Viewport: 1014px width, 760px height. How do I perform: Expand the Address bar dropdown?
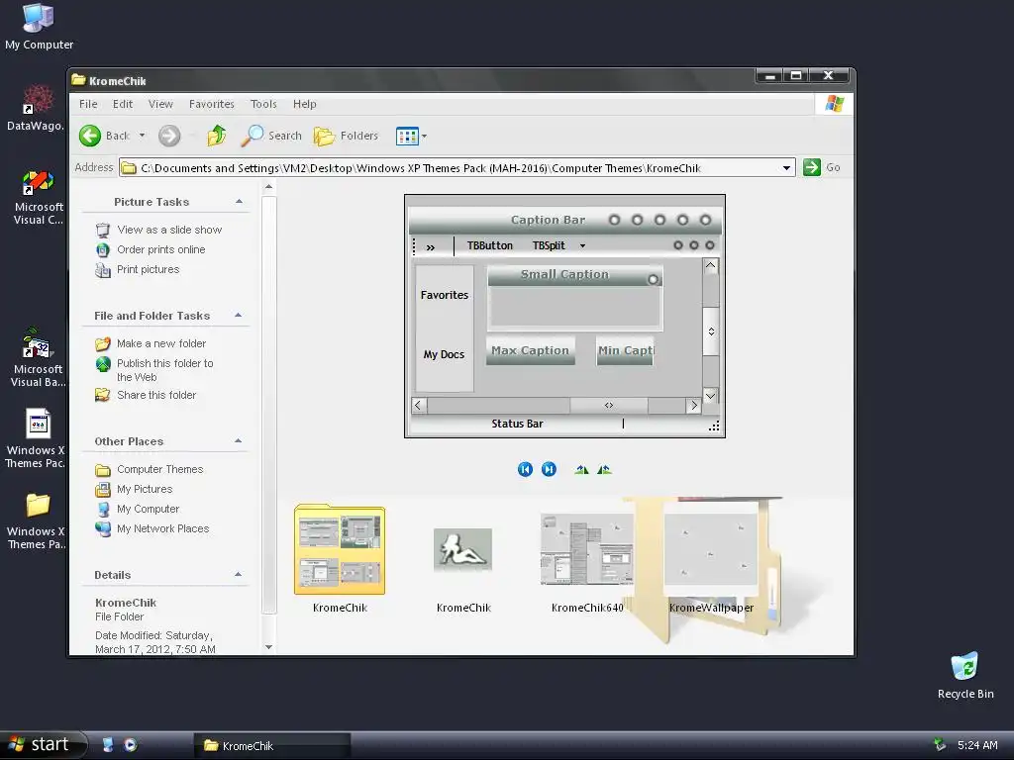tap(786, 168)
